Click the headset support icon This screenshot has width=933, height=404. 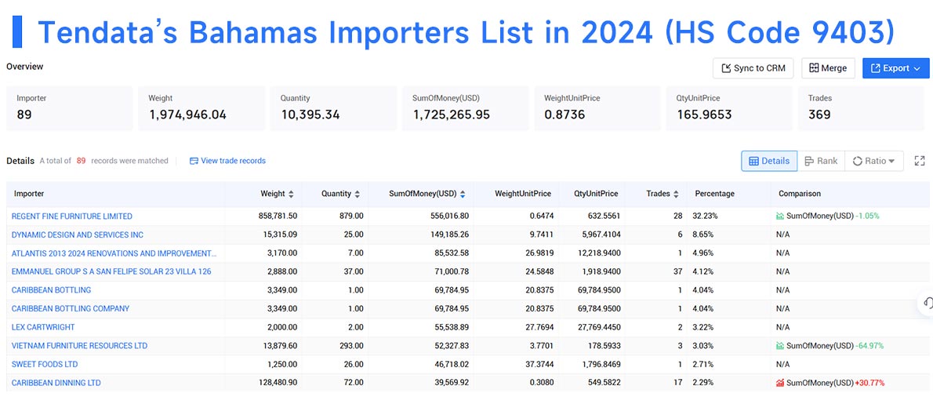(927, 303)
